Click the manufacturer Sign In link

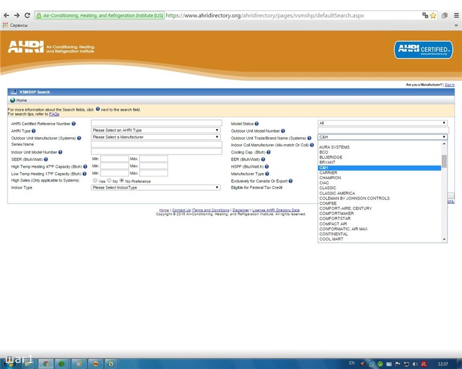(x=449, y=85)
